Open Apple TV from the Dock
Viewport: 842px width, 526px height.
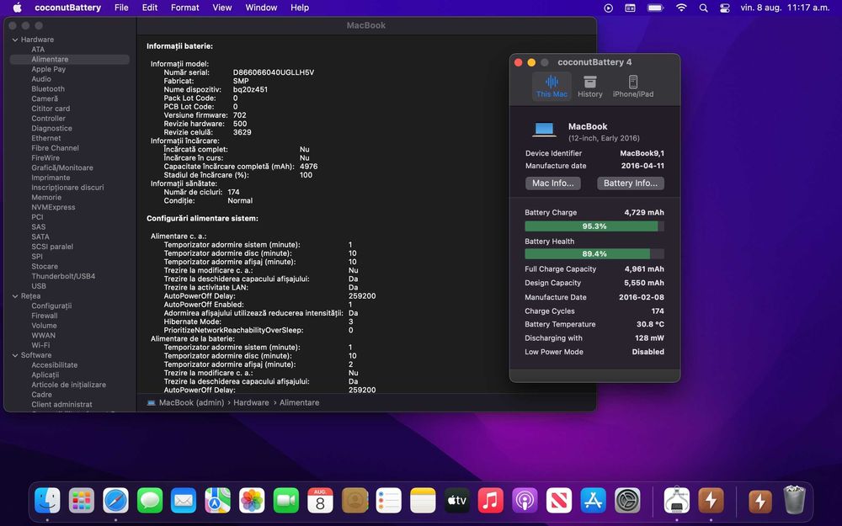[x=457, y=501]
